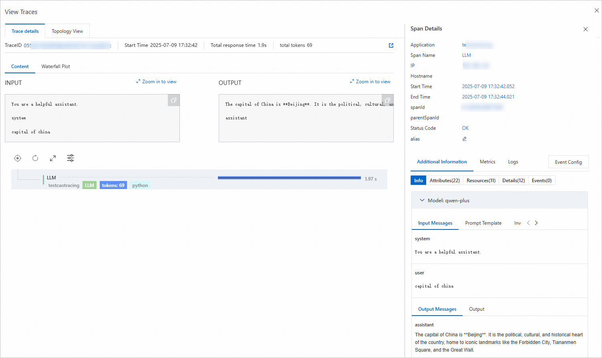Close the Span Details panel
The image size is (602, 358).
coord(586,29)
